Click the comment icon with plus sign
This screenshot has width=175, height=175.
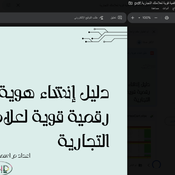tap(120, 17)
